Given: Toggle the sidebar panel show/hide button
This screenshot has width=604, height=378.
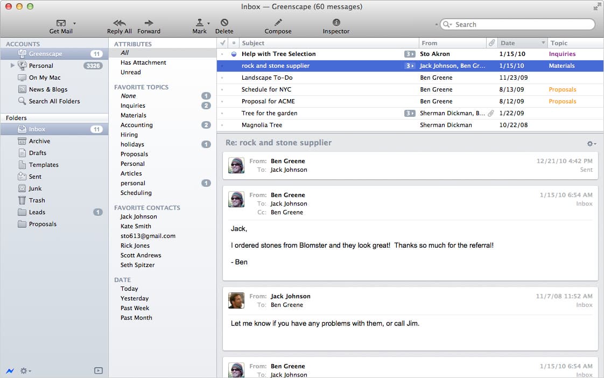Looking at the screenshot, I should coord(99,370).
